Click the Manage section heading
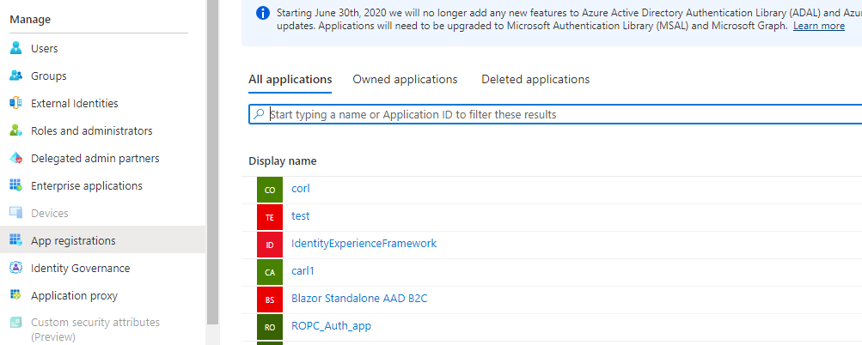 pyautogui.click(x=30, y=20)
